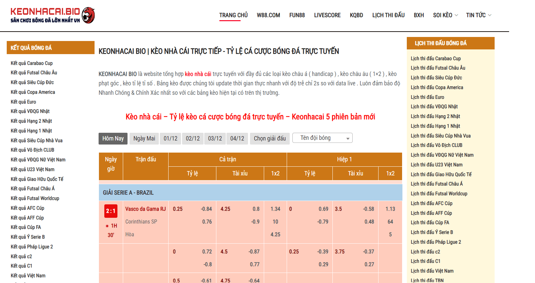
Task: Open Lịch thi đấu AFF Cúp link
Action: click(x=431, y=213)
